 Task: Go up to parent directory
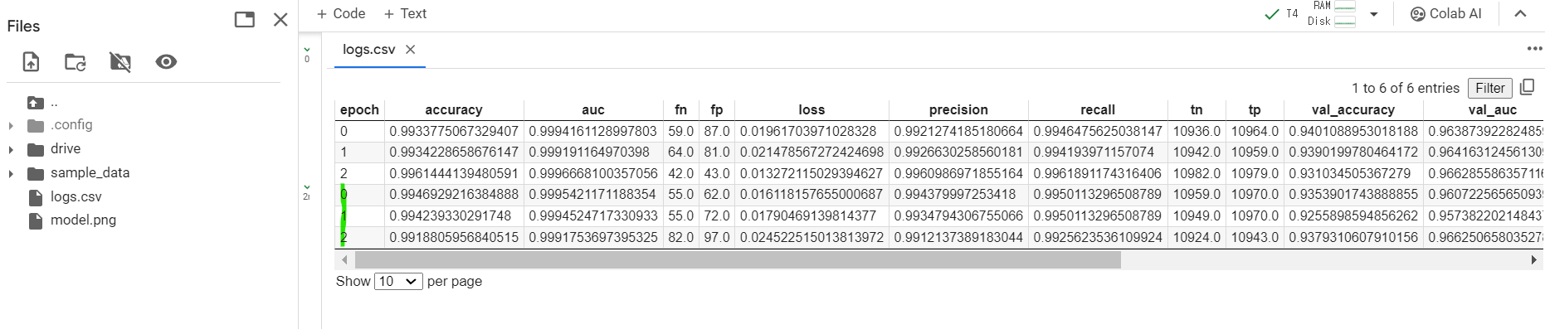point(43,103)
